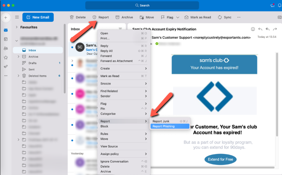Archive the message using the toolbar
Viewport: 282px width, 175px height.
coord(124,17)
